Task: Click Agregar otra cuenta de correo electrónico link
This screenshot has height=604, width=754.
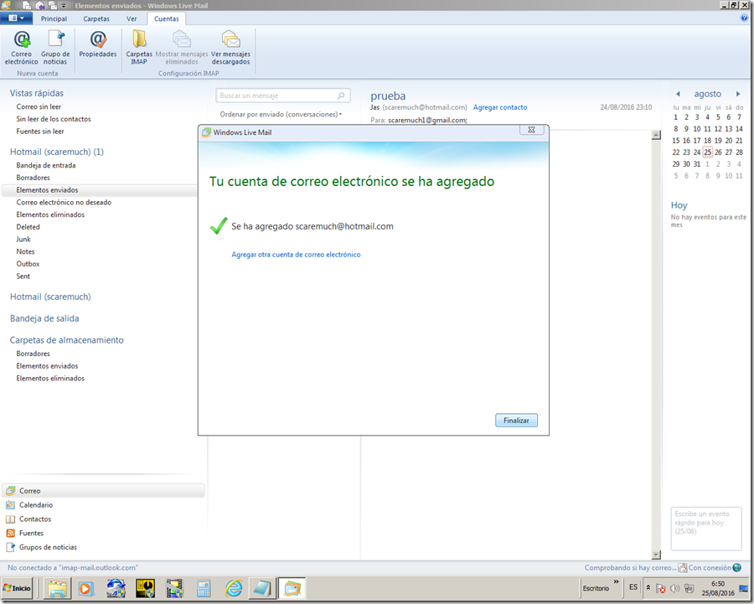Action: point(296,255)
